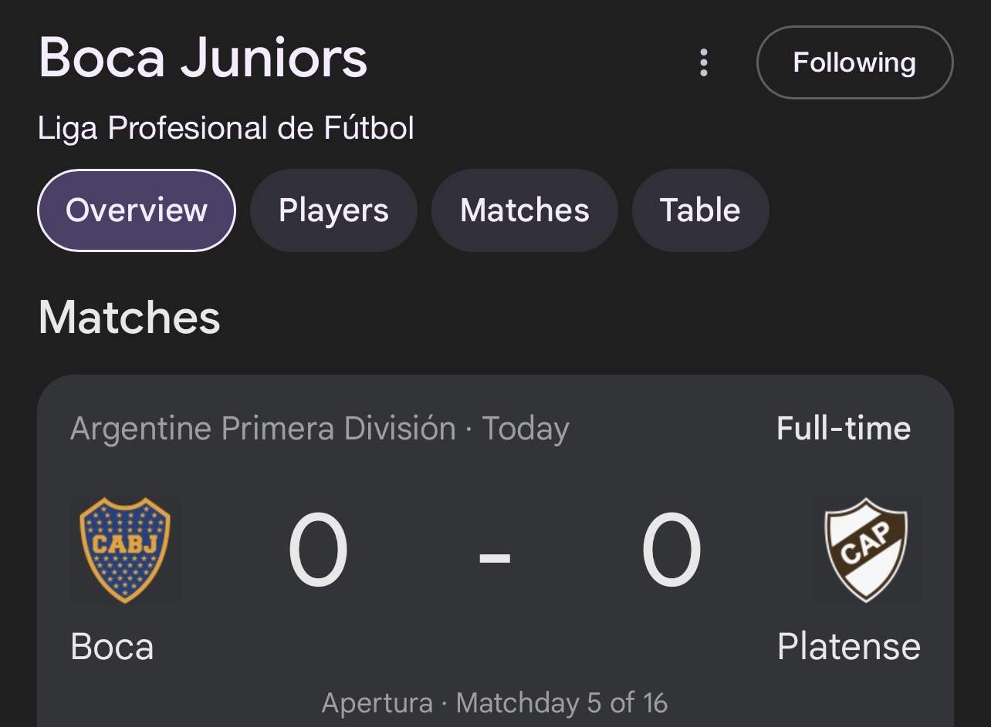Select the Overview tab
This screenshot has width=991, height=727.
(x=137, y=210)
